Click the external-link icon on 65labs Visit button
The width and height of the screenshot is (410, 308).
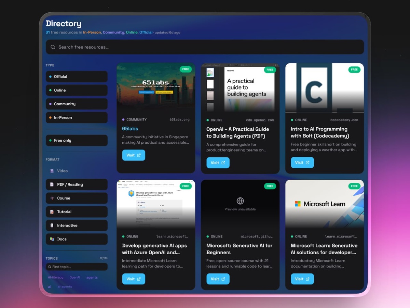coord(139,155)
